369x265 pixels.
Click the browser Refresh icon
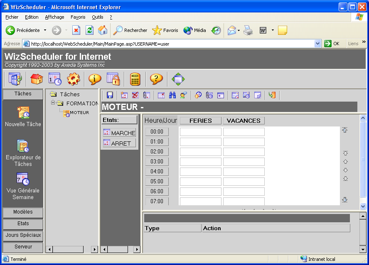(89, 30)
